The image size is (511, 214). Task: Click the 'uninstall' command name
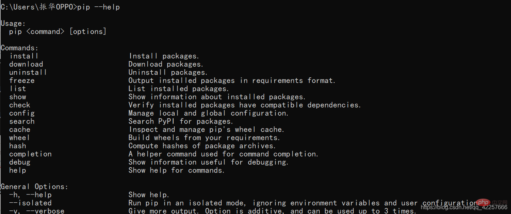click(x=28, y=72)
